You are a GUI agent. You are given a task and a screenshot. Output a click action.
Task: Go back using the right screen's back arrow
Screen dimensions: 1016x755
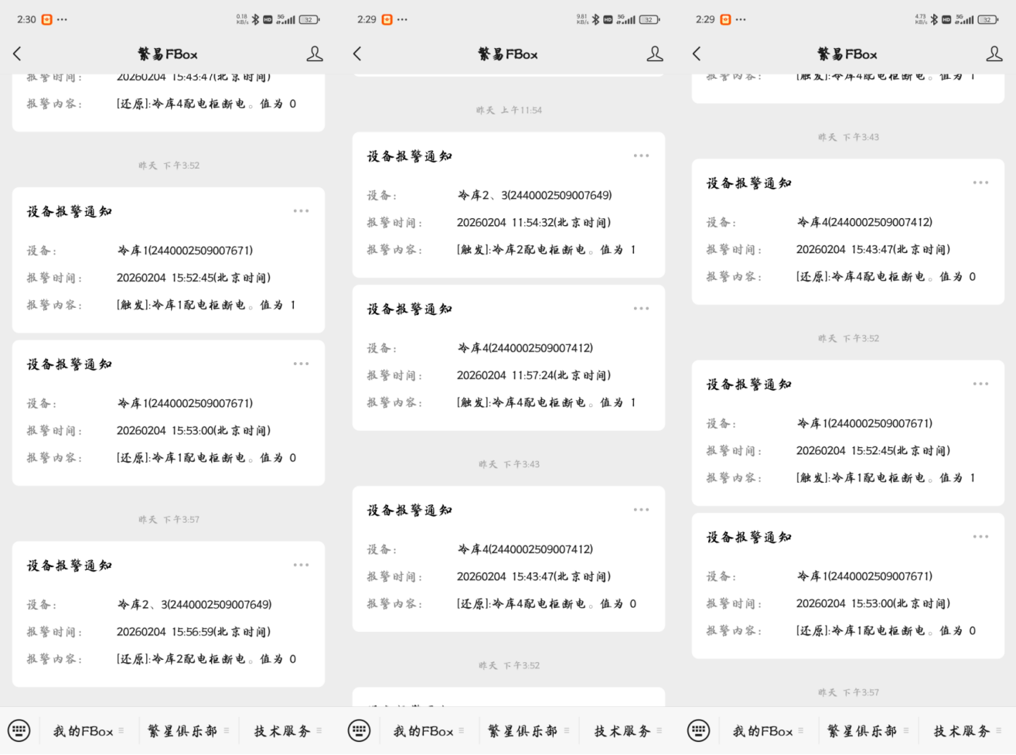click(697, 54)
